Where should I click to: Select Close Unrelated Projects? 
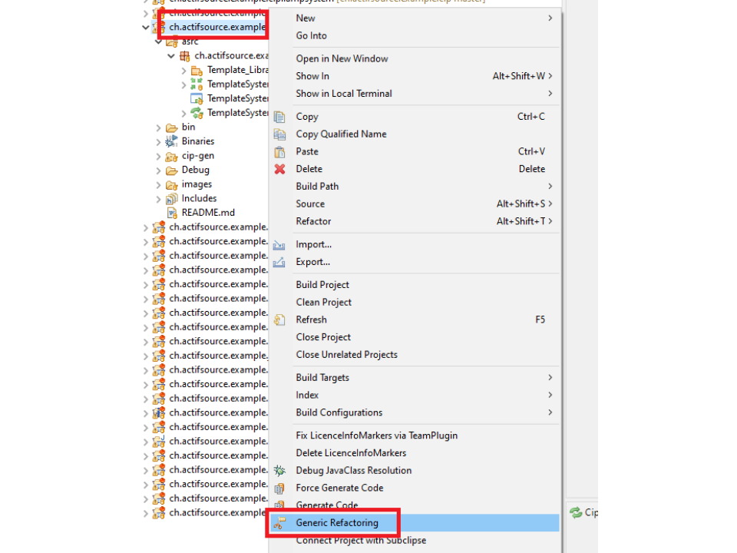[x=346, y=354]
